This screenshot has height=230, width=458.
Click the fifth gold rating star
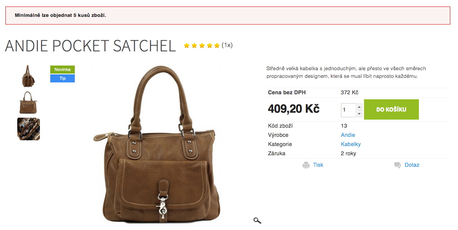click(x=217, y=45)
